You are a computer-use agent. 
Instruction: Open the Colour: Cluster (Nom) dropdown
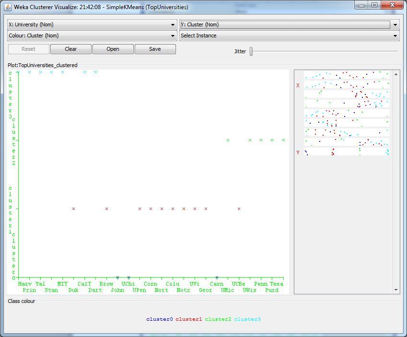click(92, 35)
